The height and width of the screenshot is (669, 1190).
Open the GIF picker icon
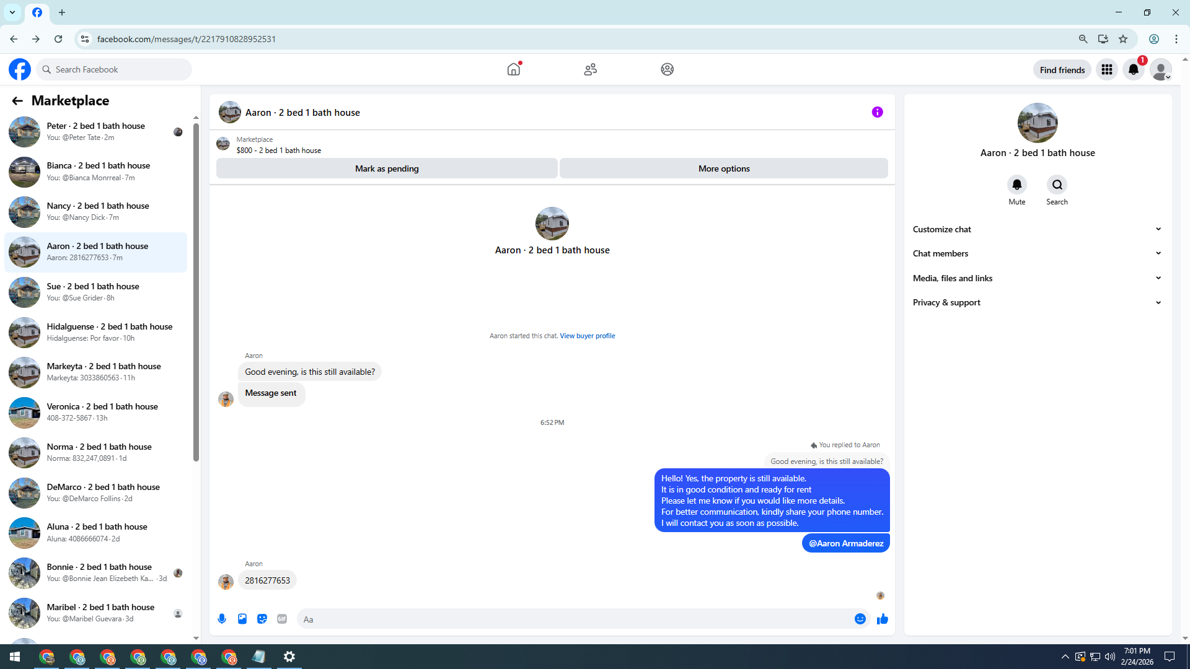(x=282, y=619)
